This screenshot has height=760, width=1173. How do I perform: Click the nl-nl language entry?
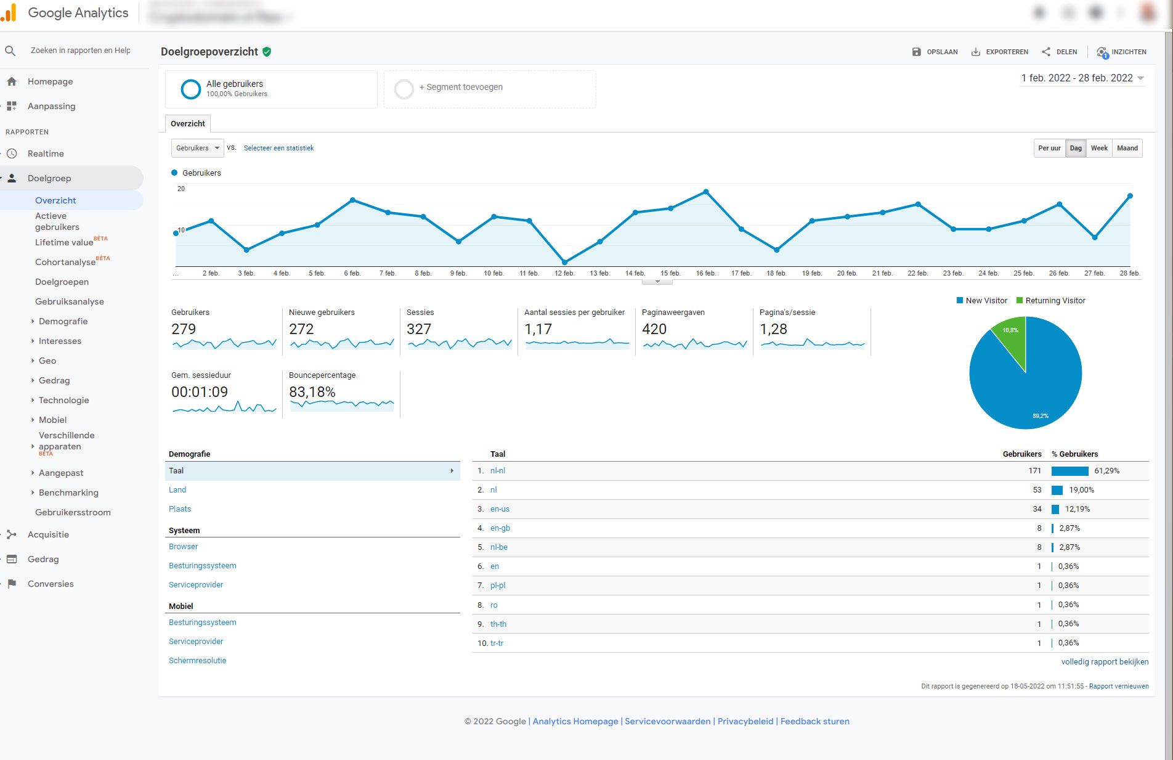(498, 470)
